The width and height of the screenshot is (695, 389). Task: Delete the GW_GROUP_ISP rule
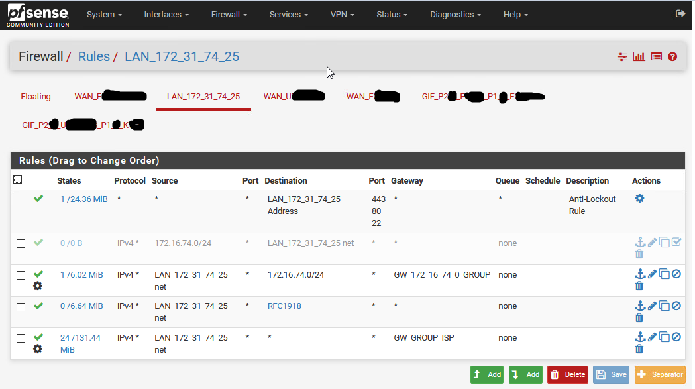(x=639, y=349)
